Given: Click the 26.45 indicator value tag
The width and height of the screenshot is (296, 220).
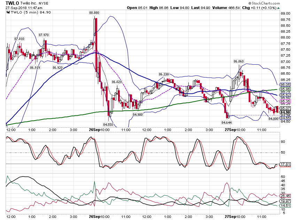Looking at the screenshot, I should [285, 196].
